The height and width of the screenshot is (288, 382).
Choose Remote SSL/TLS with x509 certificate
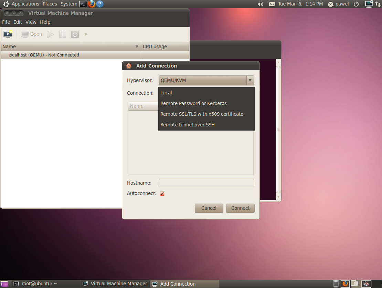(206, 114)
